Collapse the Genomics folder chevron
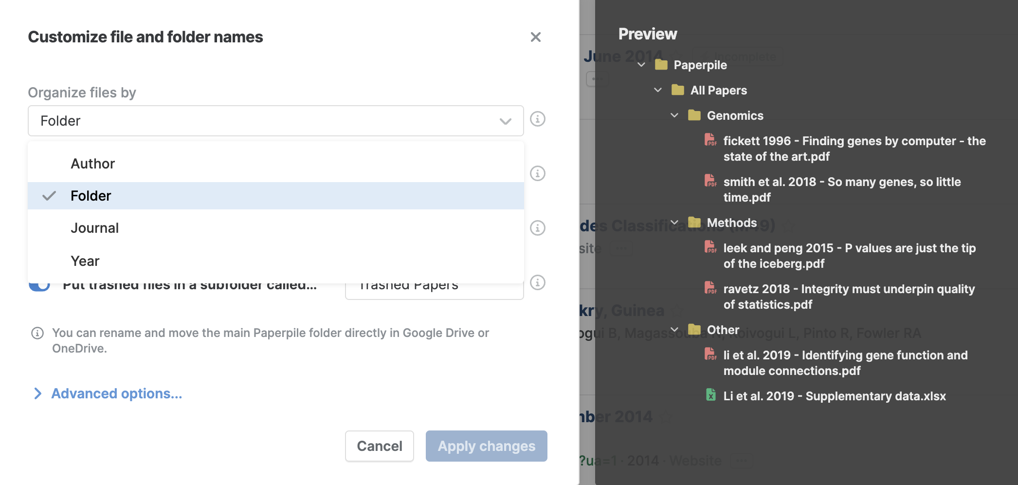Image resolution: width=1018 pixels, height=485 pixels. pos(674,115)
